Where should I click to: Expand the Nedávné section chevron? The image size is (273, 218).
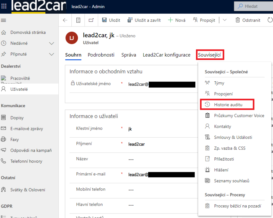point(52,43)
